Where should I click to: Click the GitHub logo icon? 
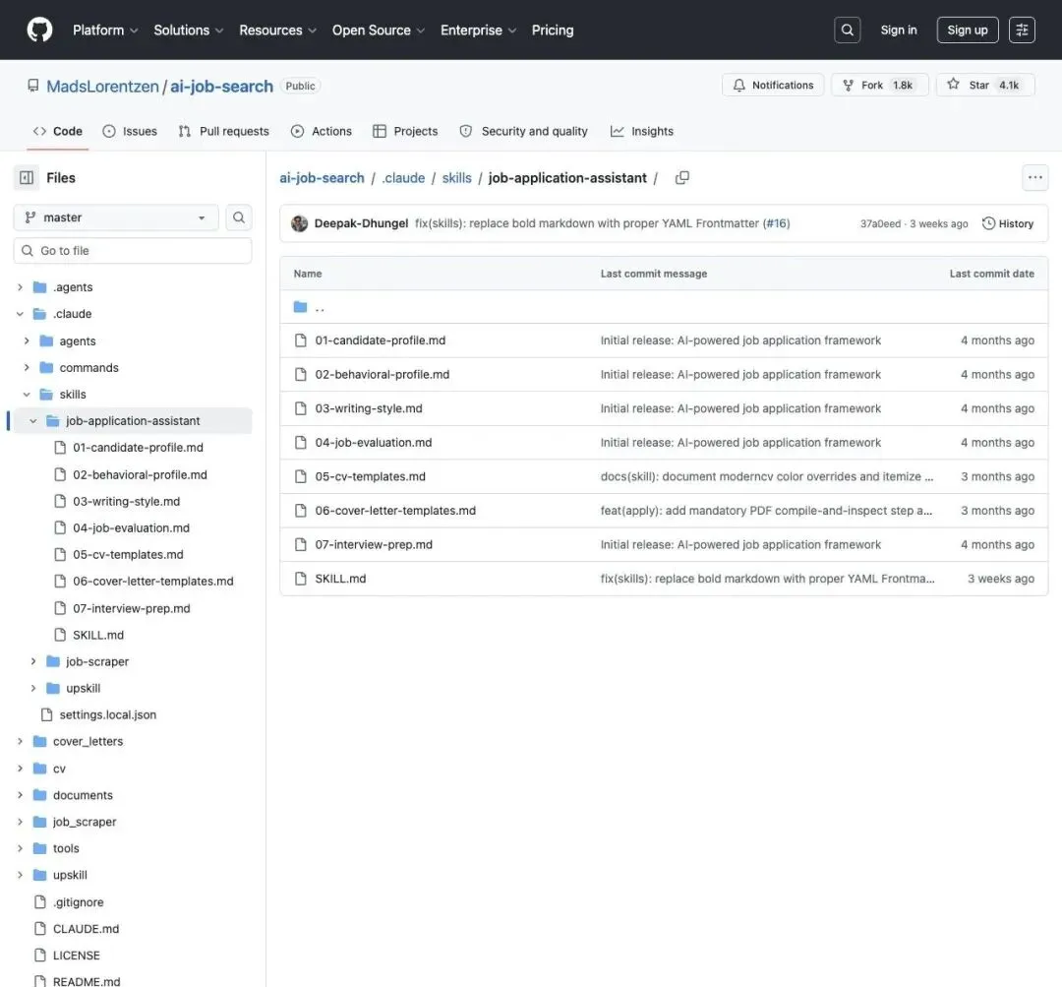click(x=39, y=30)
